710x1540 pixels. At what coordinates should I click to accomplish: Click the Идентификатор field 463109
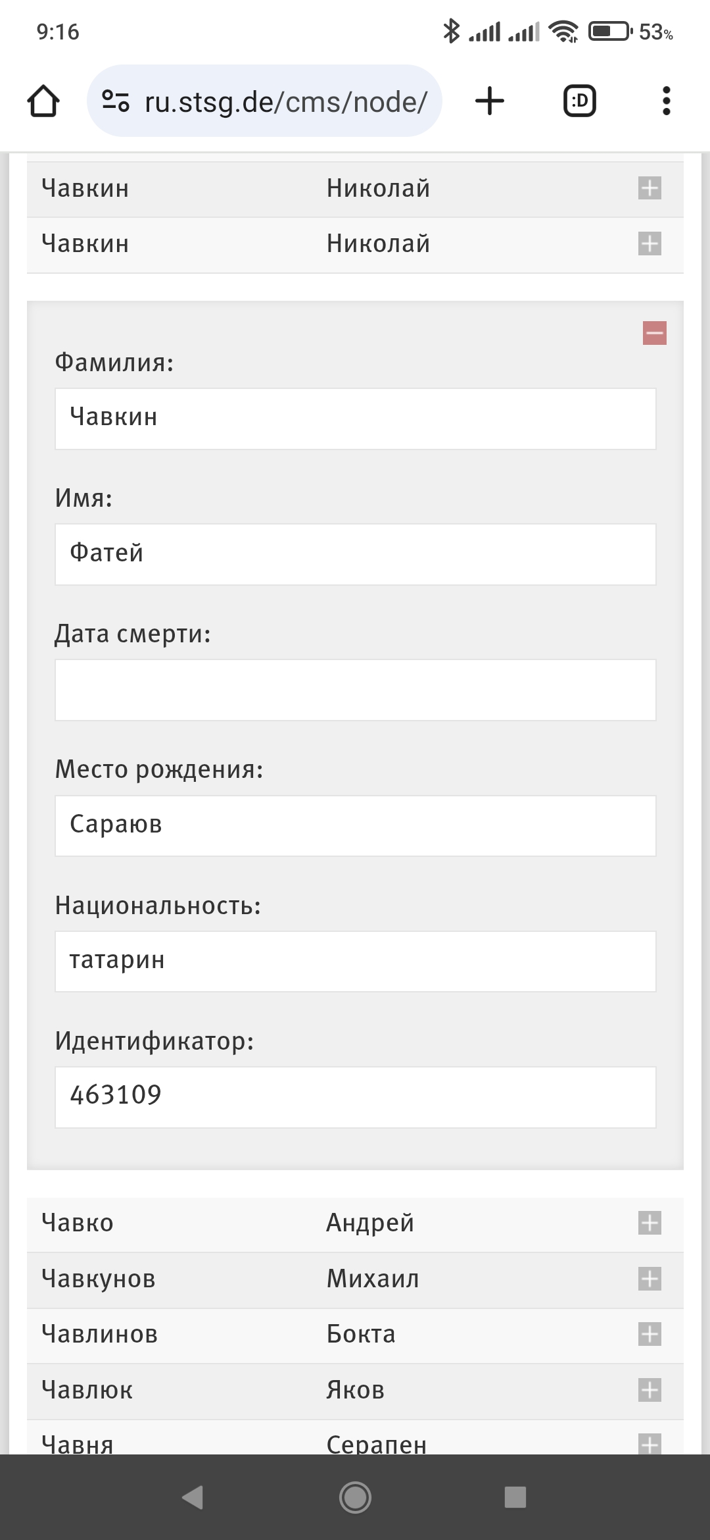355,1097
